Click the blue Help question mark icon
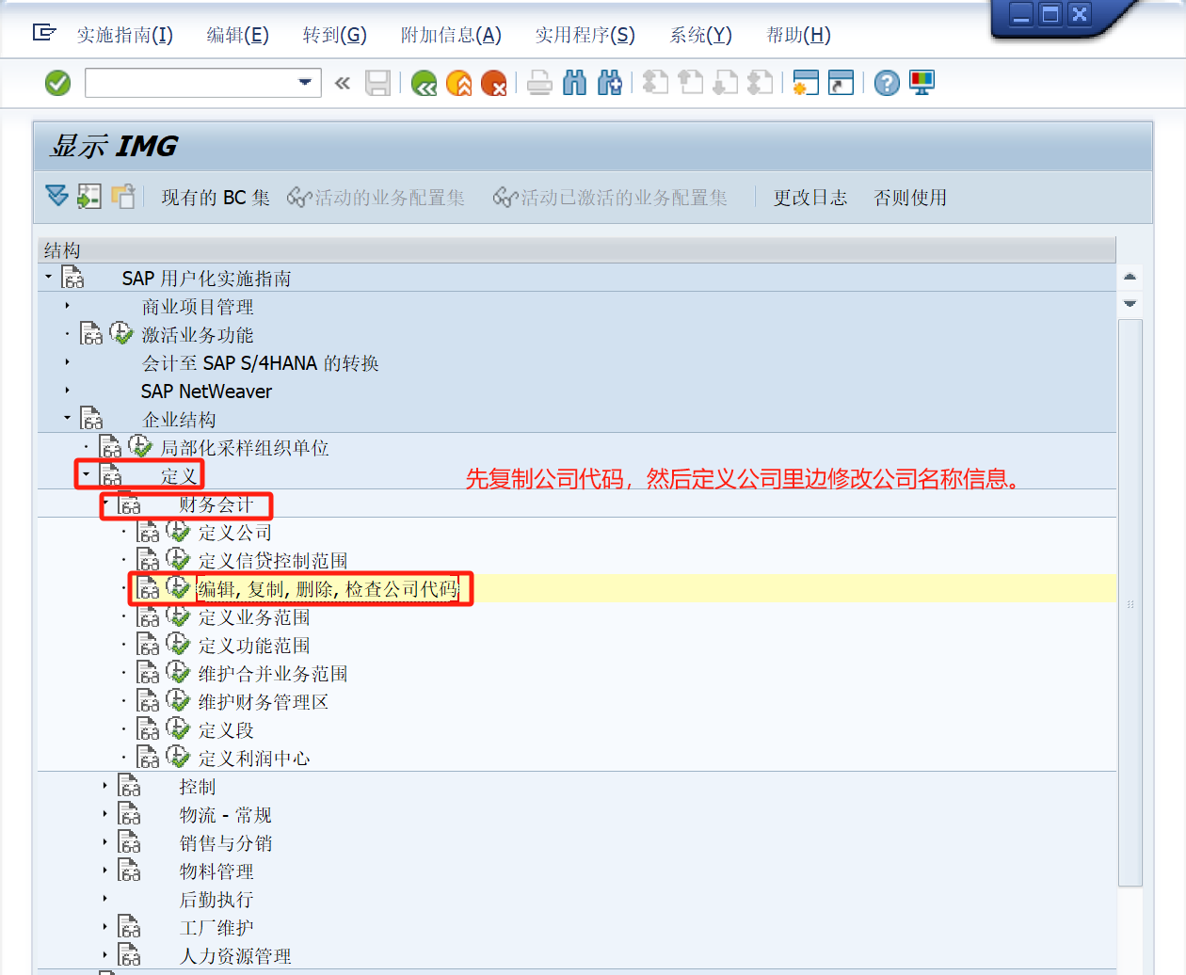 tap(887, 83)
